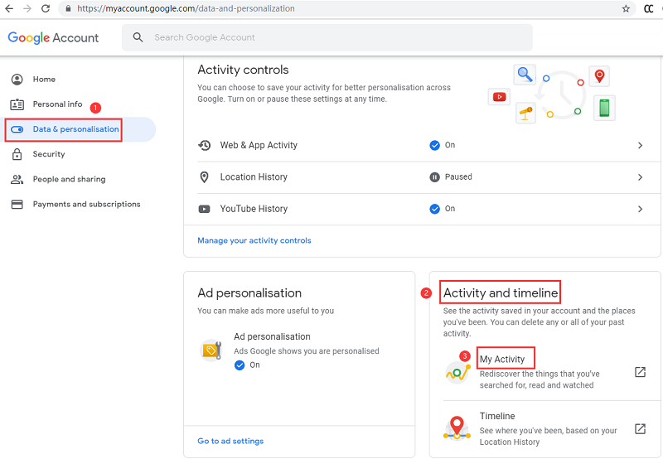Open the Timeline link
663x459 pixels.
(497, 416)
